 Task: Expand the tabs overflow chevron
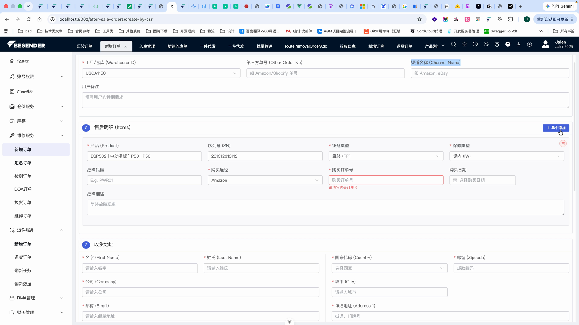(443, 46)
